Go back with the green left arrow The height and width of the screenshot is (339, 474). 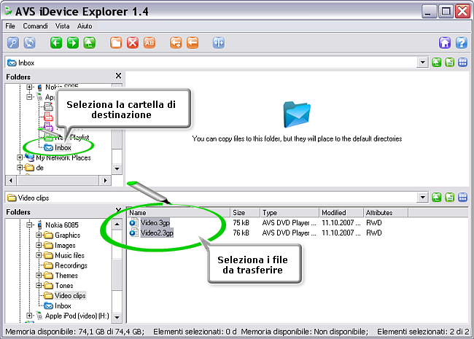click(x=56, y=42)
